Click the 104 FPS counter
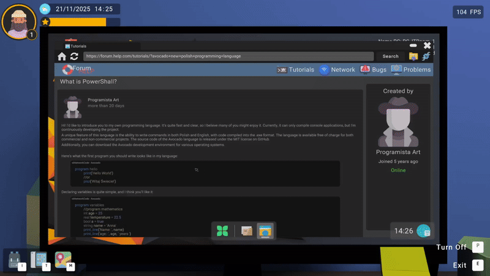The height and width of the screenshot is (276, 490). click(468, 12)
